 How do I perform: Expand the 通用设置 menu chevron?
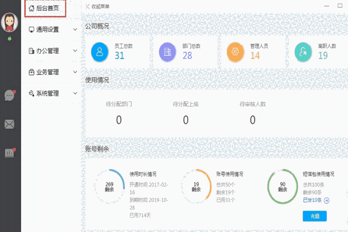pyautogui.click(x=75, y=30)
